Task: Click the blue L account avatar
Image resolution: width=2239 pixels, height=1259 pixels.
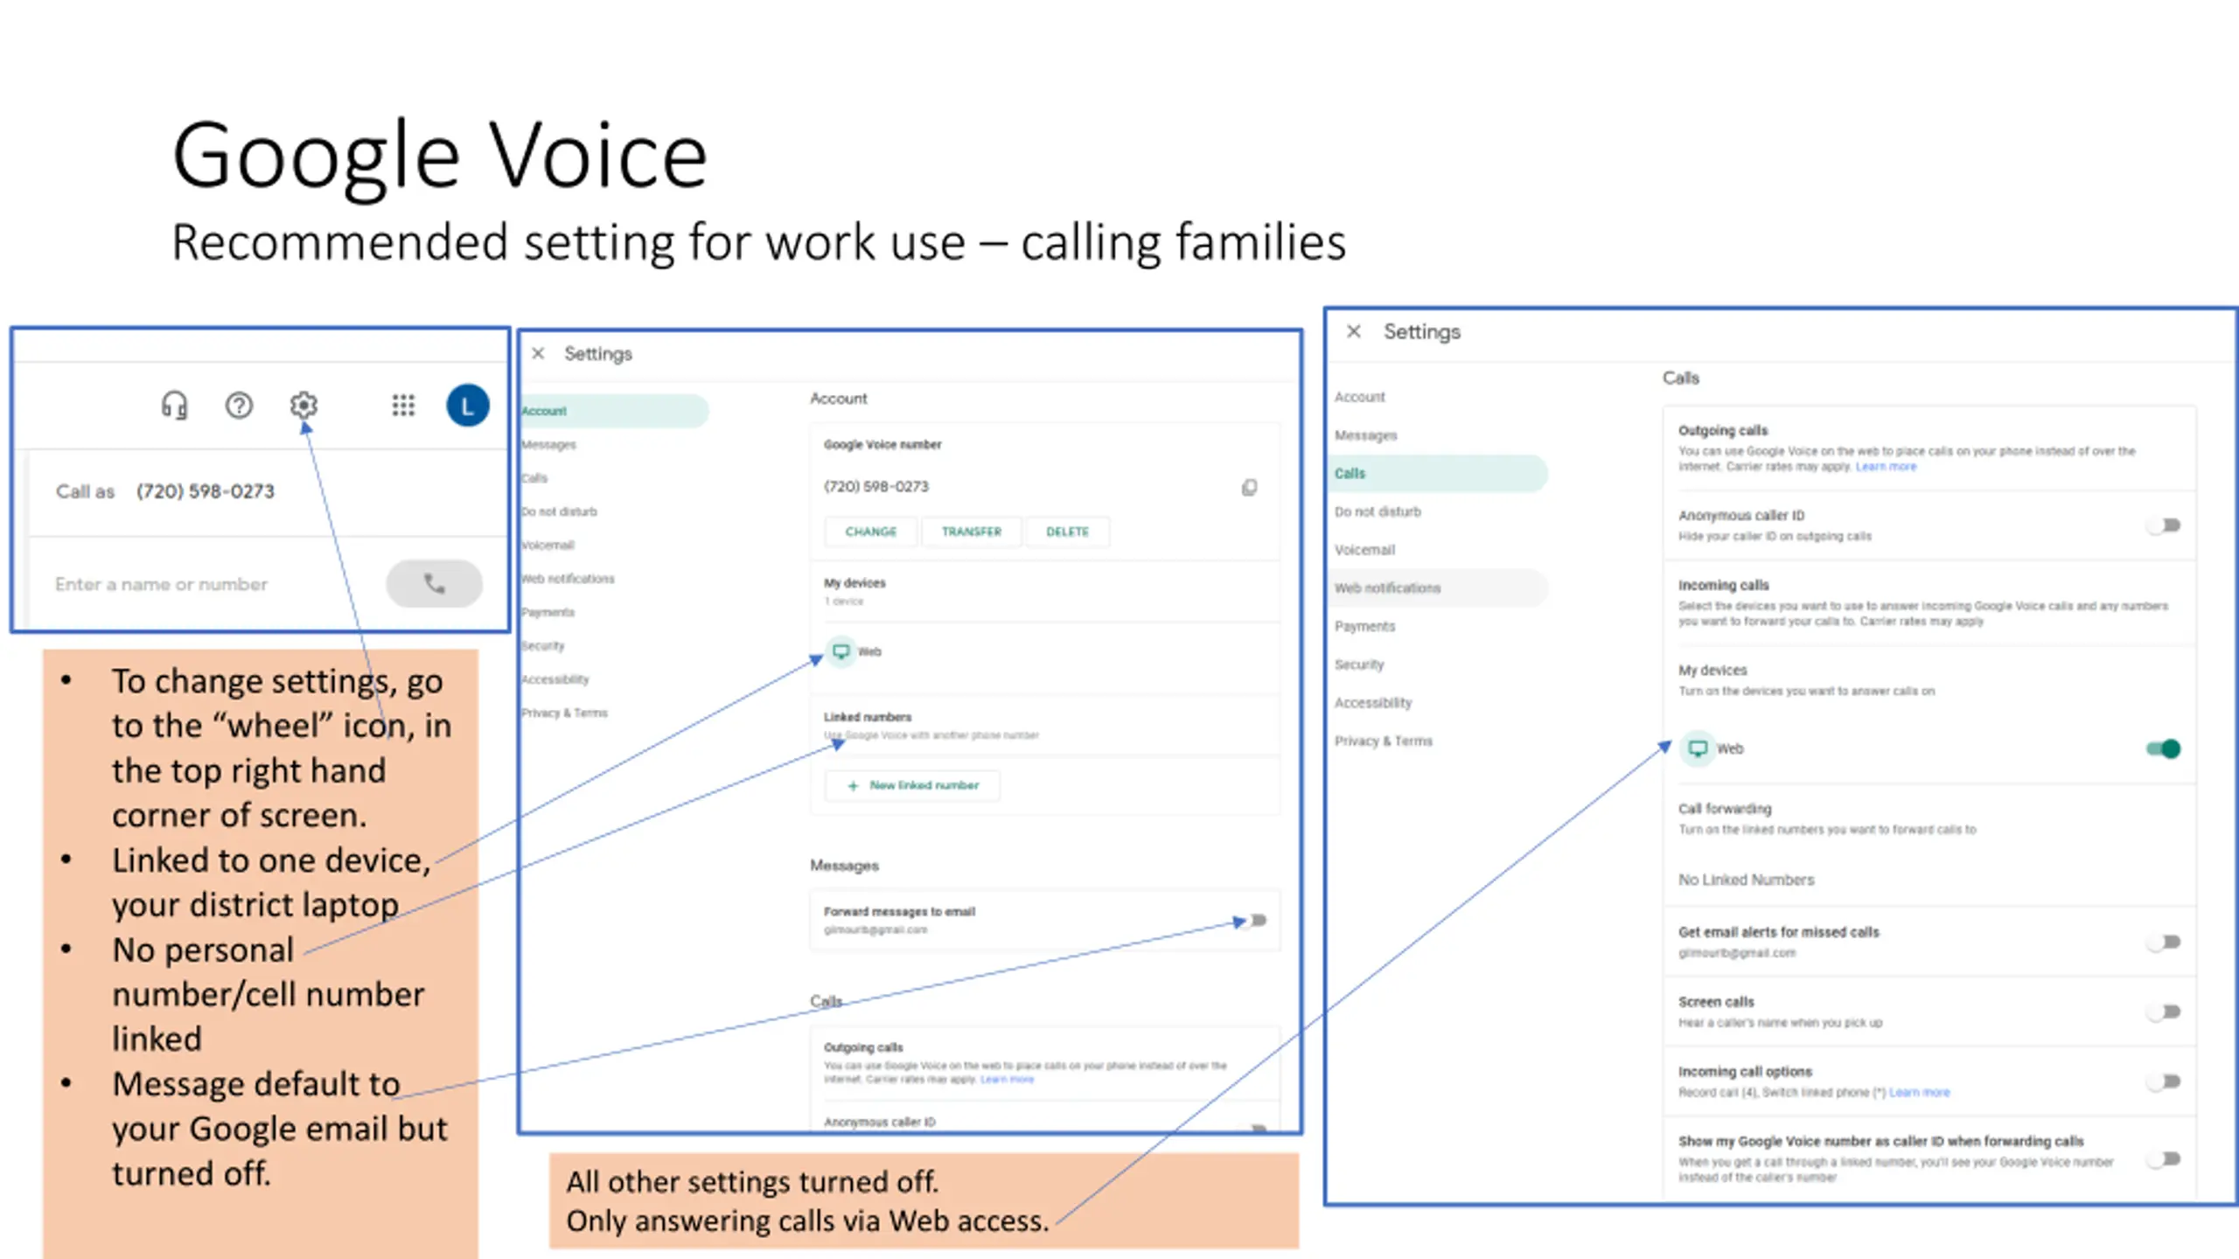Action: 467,406
